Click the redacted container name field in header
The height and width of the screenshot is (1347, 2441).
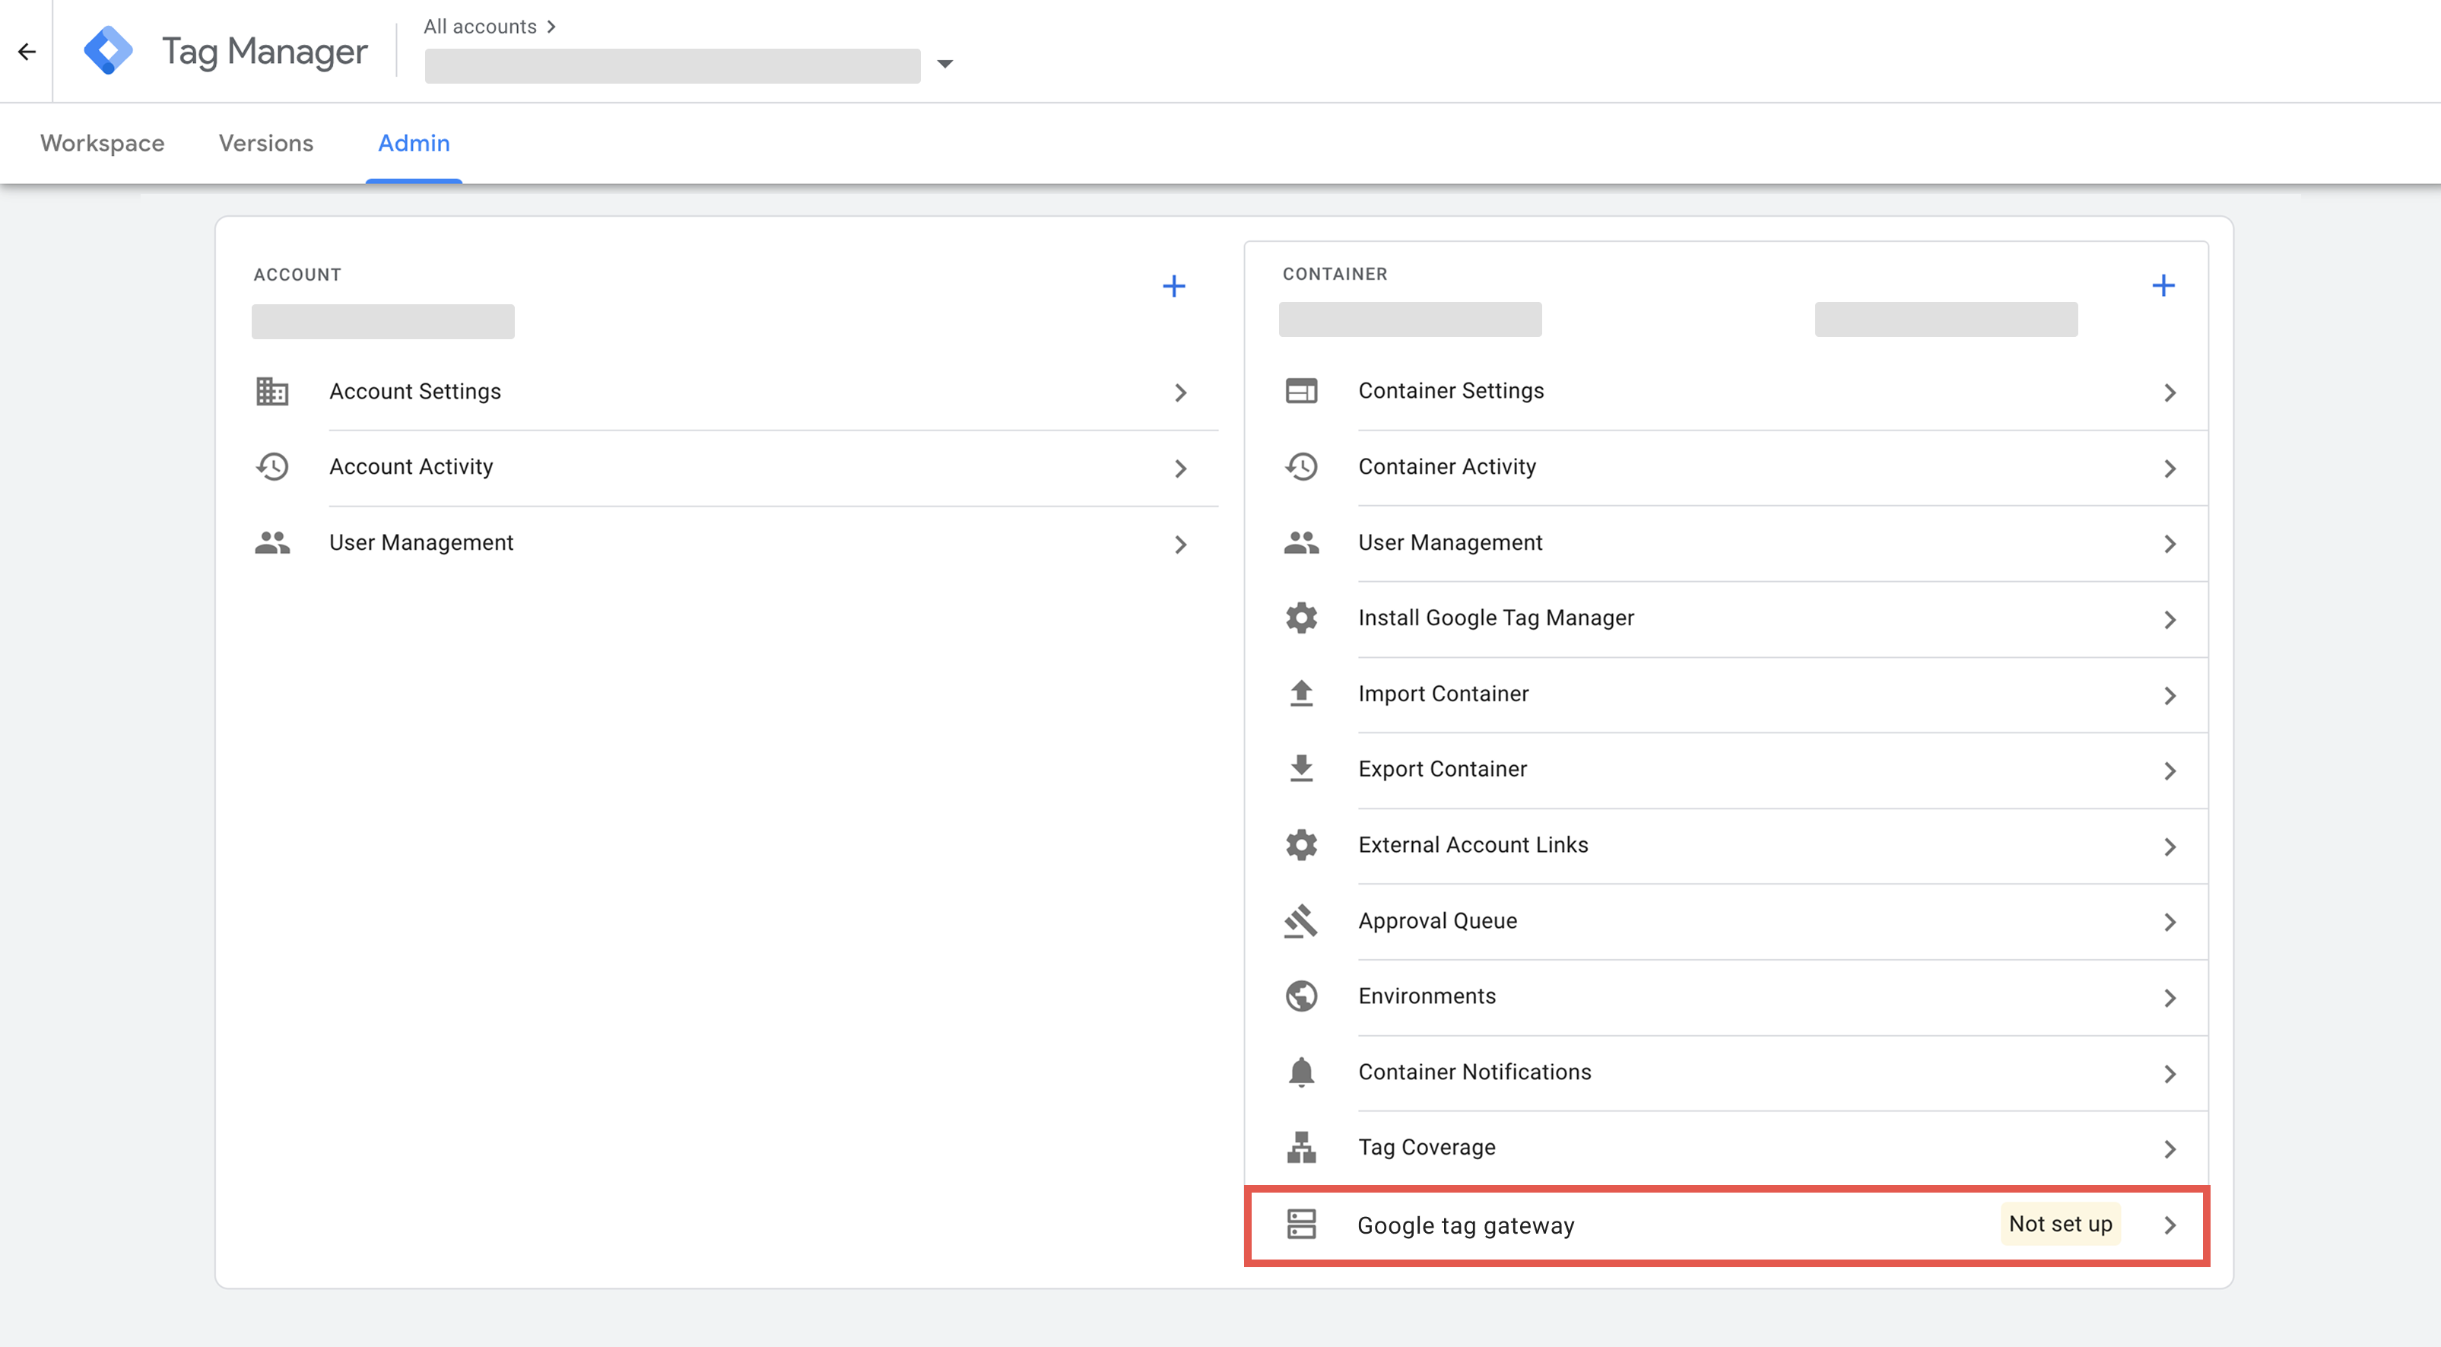tap(671, 65)
